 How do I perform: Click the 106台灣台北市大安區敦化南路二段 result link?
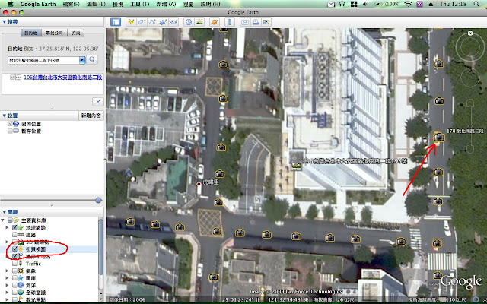(62, 78)
